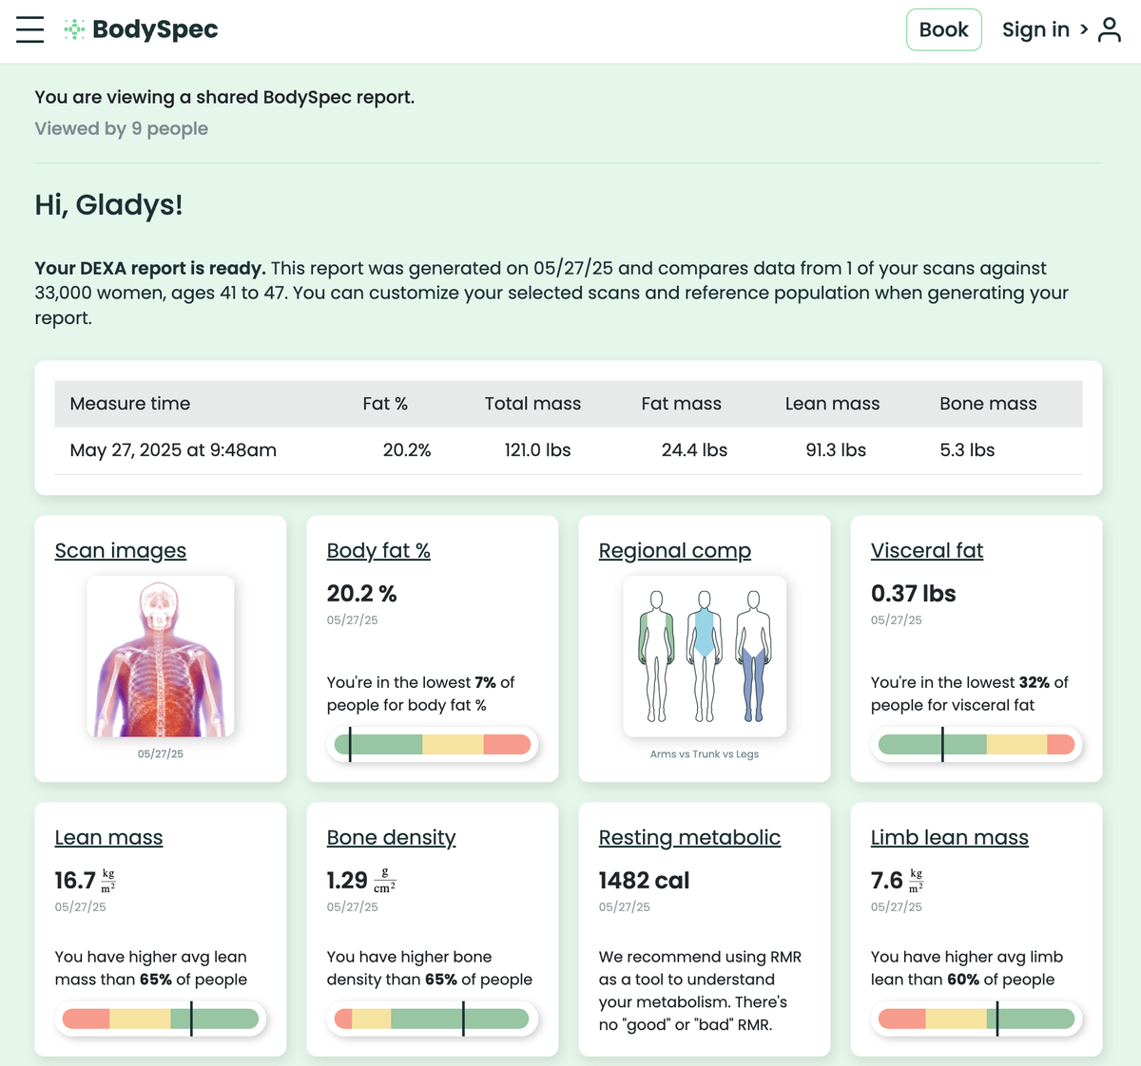Open the Body fat % link
Image resolution: width=1141 pixels, height=1066 pixels.
378,551
